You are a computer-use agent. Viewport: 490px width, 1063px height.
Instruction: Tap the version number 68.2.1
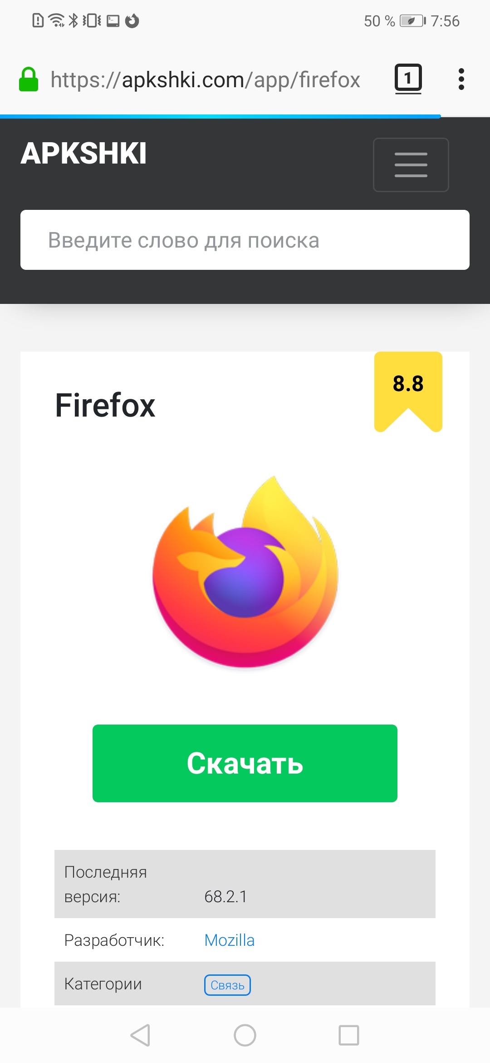click(225, 896)
